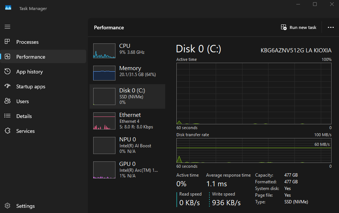339x213 pixels.
Task: Click the Performance pulse icon
Action: click(x=7, y=57)
